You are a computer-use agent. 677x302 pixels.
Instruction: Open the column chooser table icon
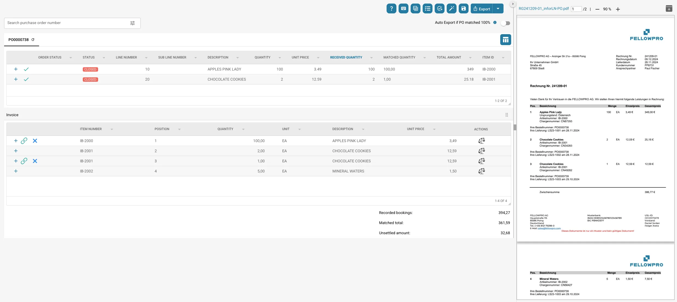pyautogui.click(x=505, y=40)
